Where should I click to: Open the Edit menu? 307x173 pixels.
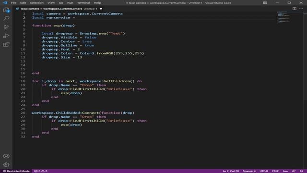pyautogui.click(x=23, y=3)
